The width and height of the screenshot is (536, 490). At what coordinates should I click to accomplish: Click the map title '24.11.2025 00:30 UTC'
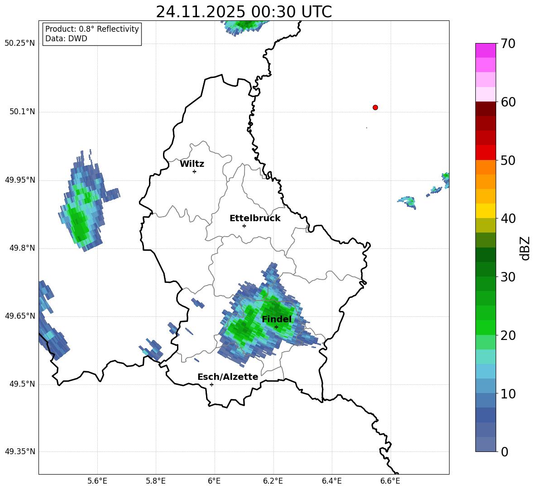(x=244, y=12)
